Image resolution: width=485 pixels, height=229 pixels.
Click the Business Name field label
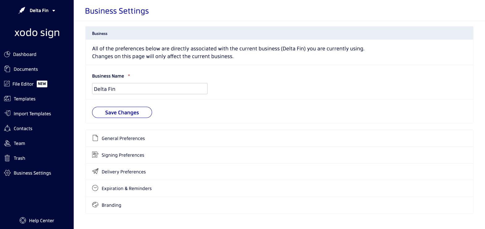pyautogui.click(x=108, y=76)
